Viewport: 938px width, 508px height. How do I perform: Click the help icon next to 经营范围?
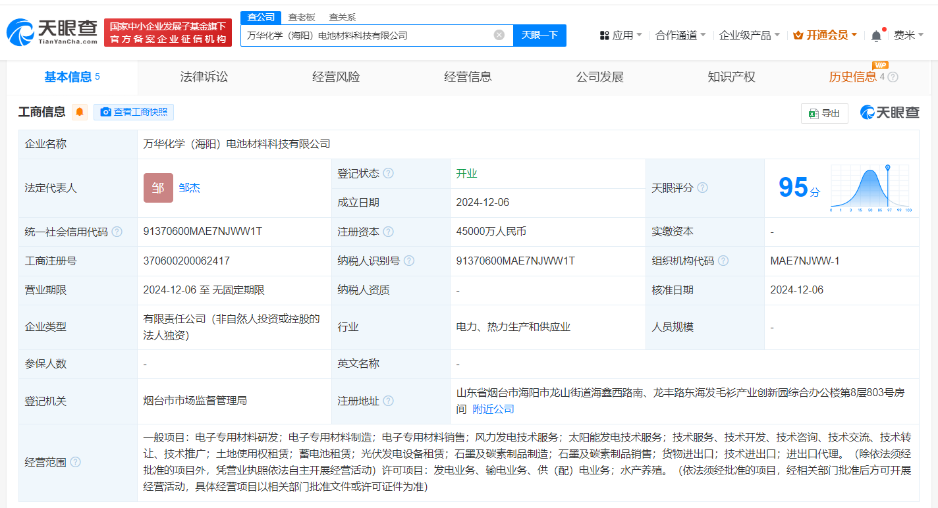point(76,463)
